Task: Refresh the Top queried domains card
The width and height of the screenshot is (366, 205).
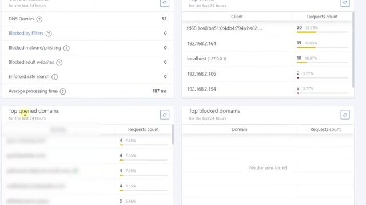Action: point(165,115)
